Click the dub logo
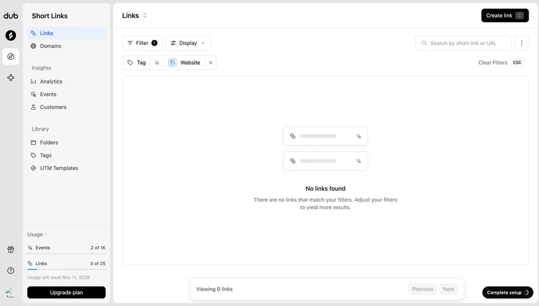 (x=10, y=16)
